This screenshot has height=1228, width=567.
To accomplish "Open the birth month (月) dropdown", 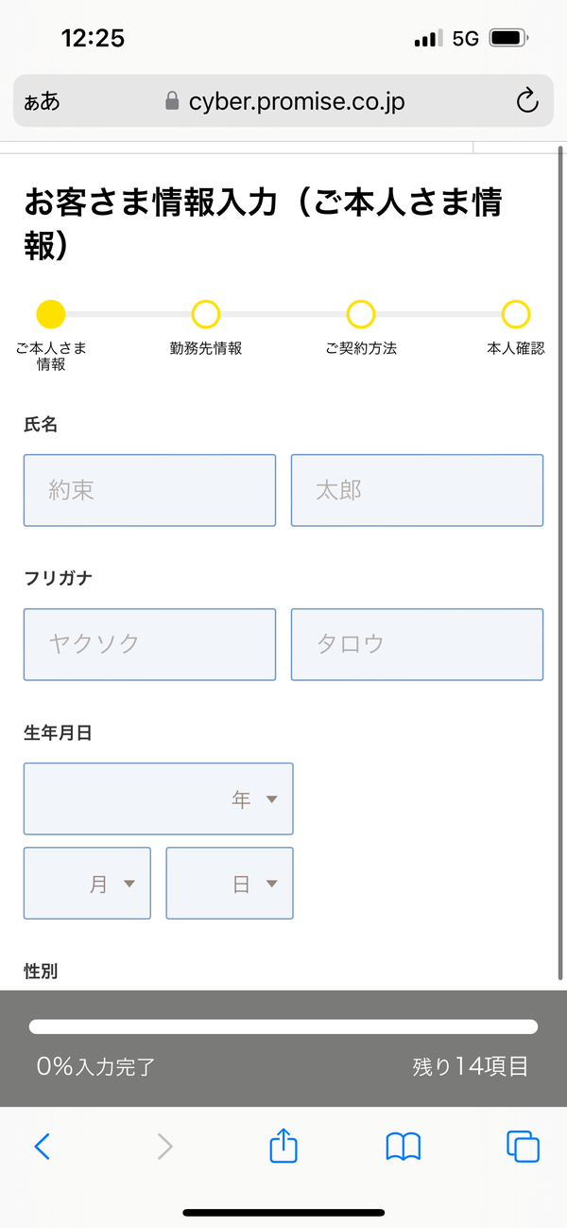I will 87,884.
